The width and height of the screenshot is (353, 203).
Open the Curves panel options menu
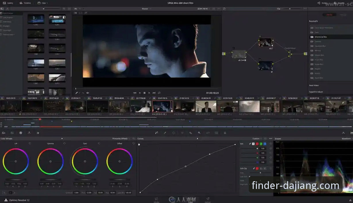(271, 138)
